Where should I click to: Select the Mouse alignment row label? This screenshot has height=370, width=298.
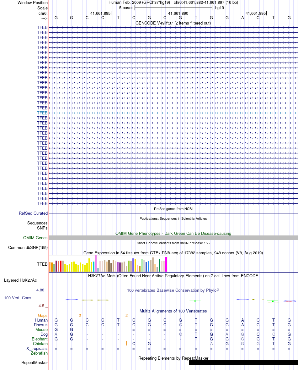[41, 330]
